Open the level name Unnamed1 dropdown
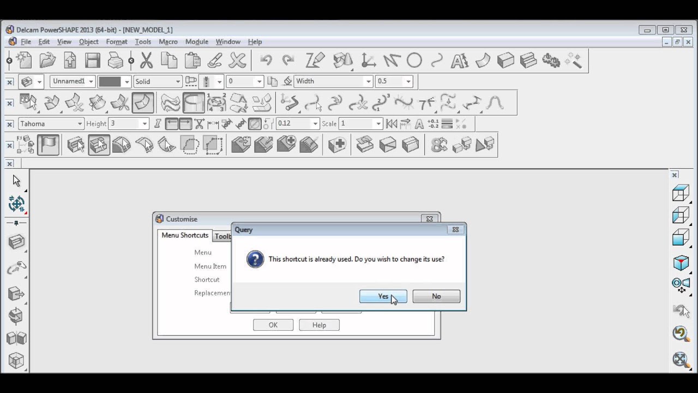The height and width of the screenshot is (393, 698). click(x=91, y=81)
